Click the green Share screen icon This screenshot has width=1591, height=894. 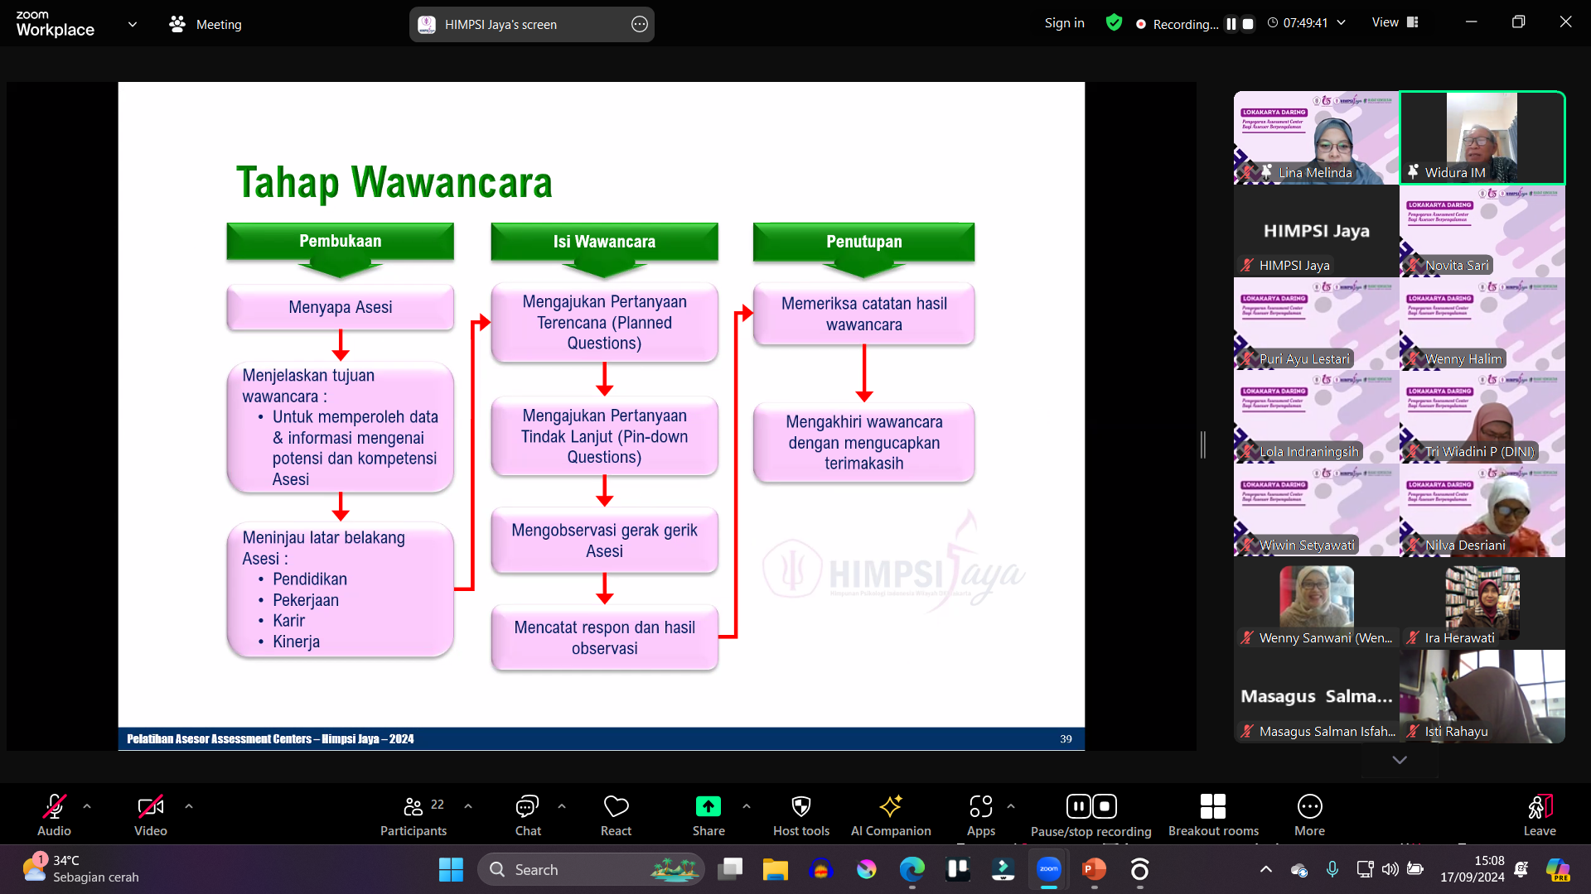click(x=708, y=807)
